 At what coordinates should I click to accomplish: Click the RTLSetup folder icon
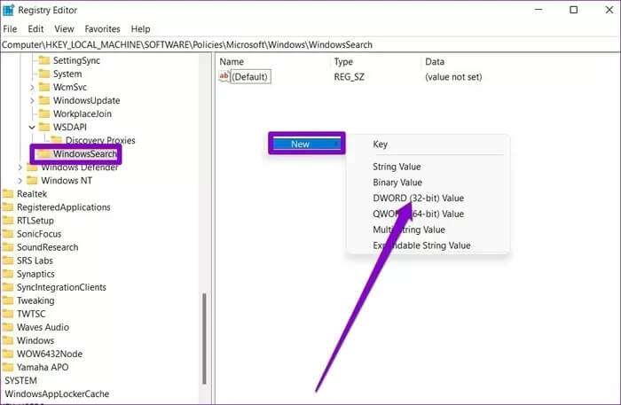coord(8,221)
